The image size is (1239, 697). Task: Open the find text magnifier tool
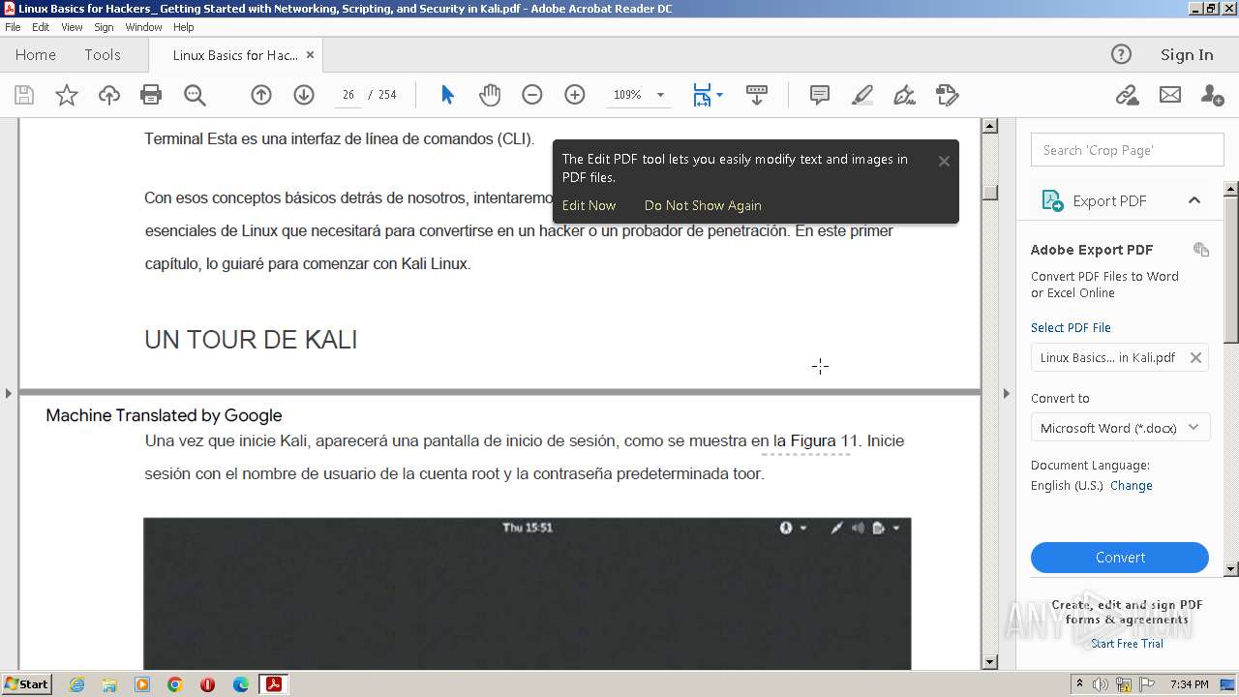[x=195, y=95]
